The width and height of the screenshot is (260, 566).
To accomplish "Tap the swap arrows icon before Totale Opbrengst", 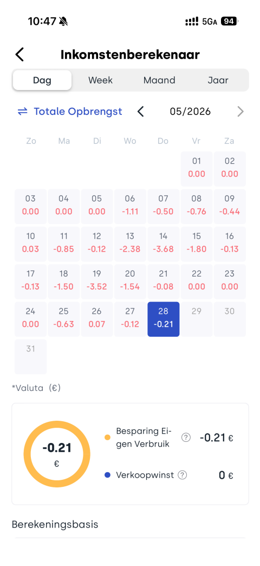I will click(x=23, y=112).
